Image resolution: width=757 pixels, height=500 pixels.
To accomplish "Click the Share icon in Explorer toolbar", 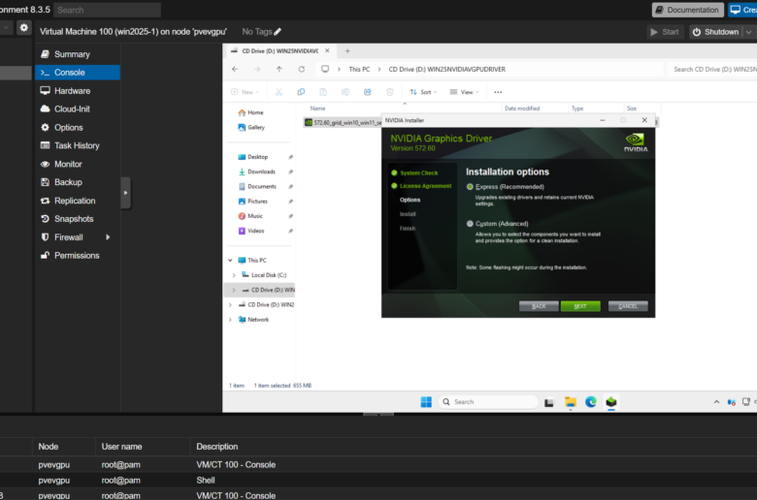I will 368,92.
